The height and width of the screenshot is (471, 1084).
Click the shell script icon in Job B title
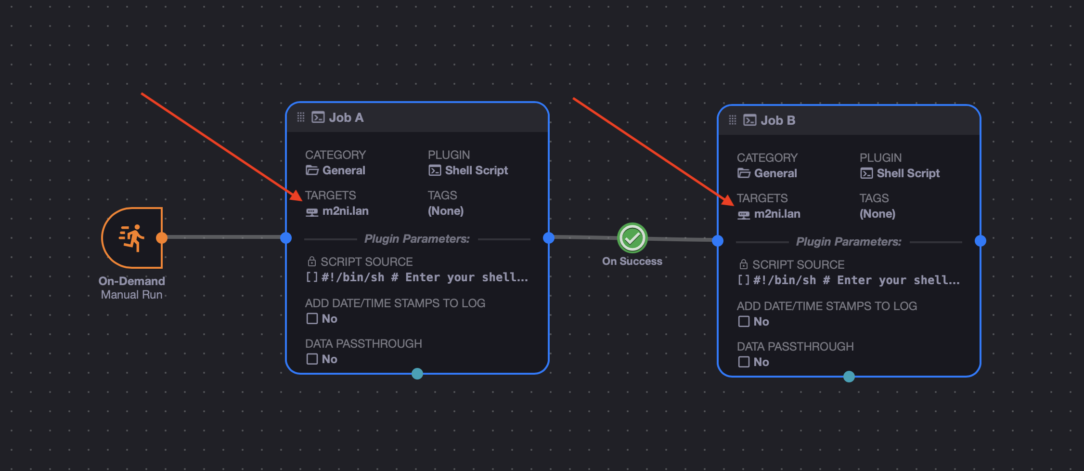750,120
